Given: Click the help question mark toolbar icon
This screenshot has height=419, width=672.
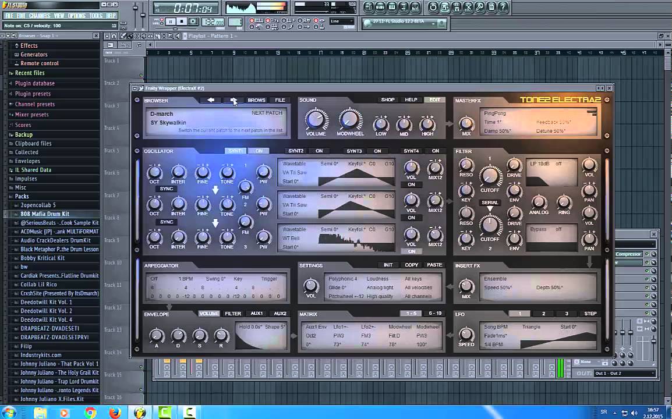Looking at the screenshot, I should click(503, 7).
